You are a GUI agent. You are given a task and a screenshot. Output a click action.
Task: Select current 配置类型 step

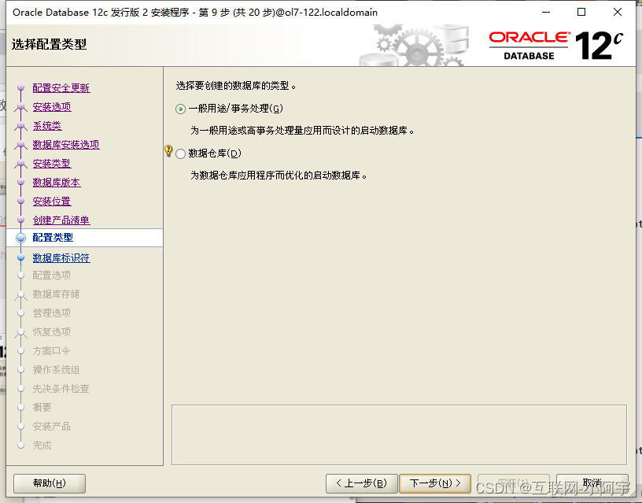tap(53, 238)
